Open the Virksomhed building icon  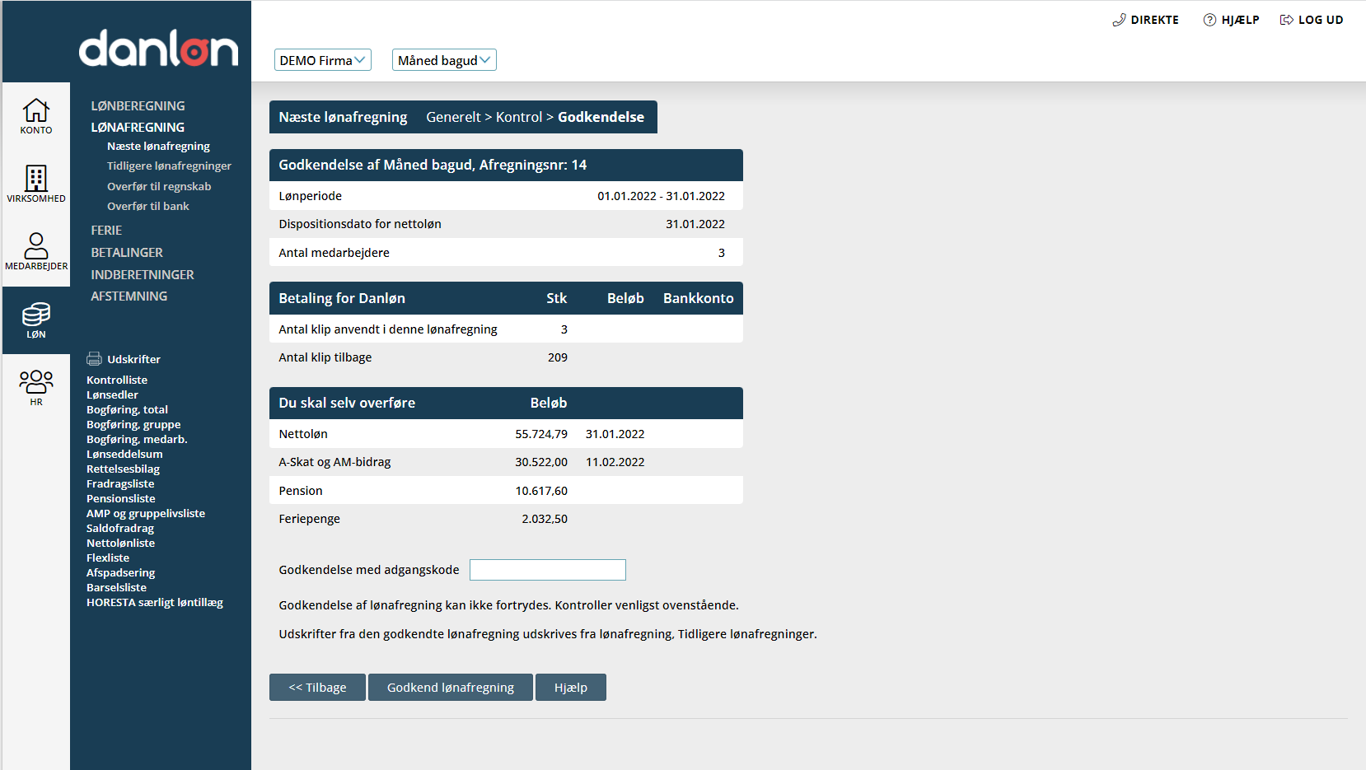36,178
